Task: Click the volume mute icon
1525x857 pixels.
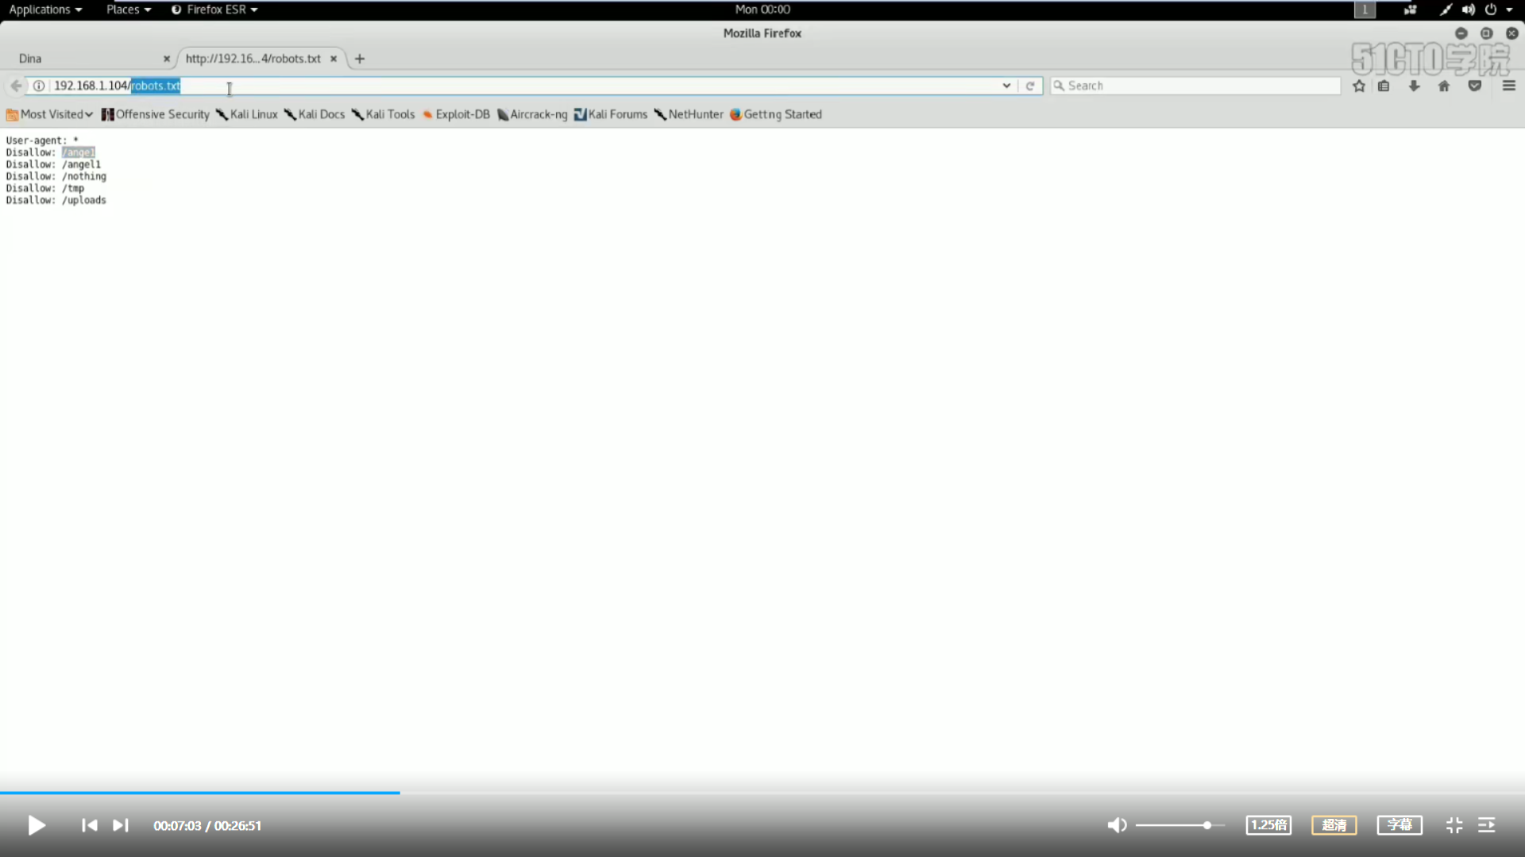Action: coord(1117,825)
